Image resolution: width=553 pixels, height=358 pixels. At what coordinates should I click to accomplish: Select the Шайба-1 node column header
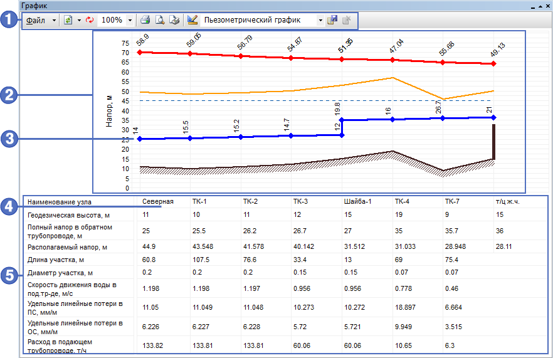tap(359, 202)
